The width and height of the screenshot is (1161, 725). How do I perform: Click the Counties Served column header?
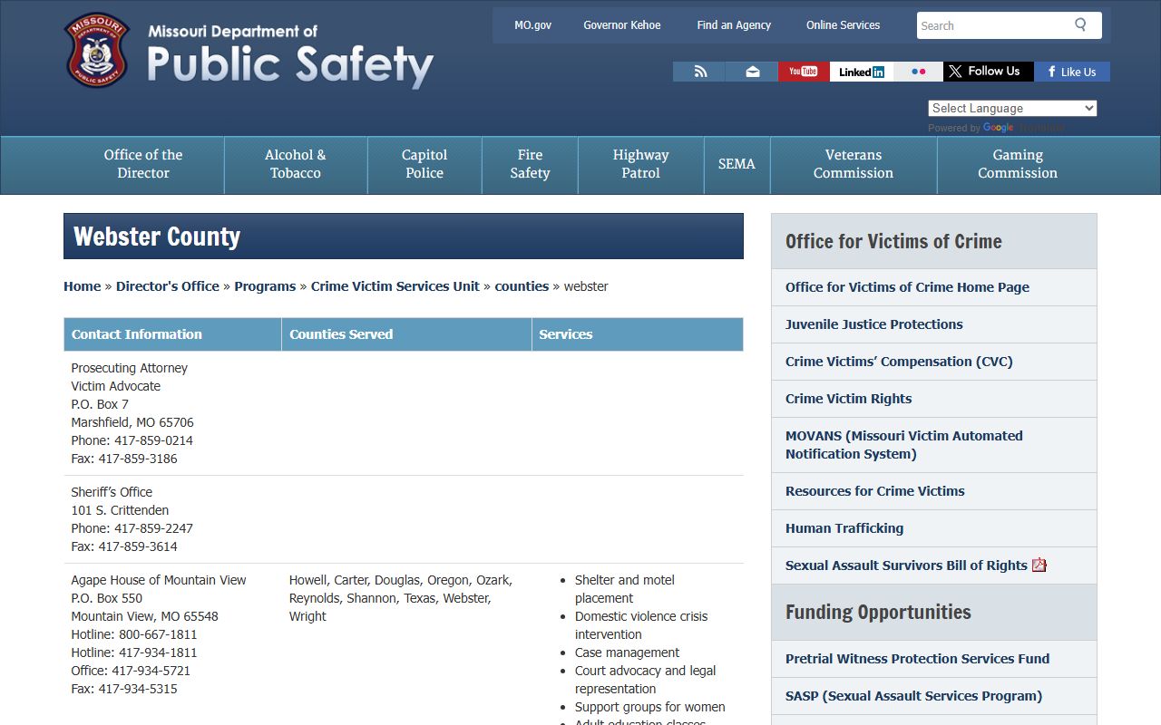pos(406,334)
